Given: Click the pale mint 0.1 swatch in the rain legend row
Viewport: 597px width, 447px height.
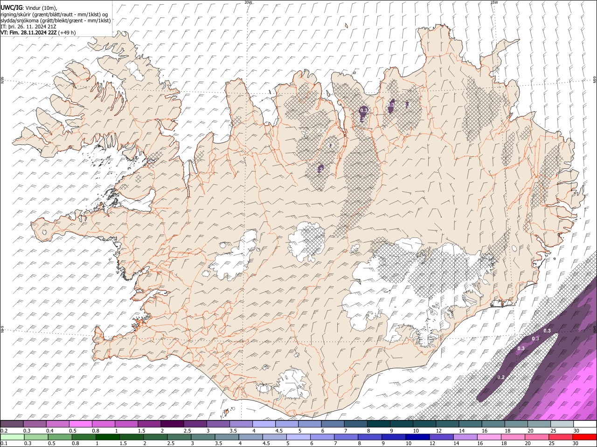Looking at the screenshot, I should pos(12,437).
